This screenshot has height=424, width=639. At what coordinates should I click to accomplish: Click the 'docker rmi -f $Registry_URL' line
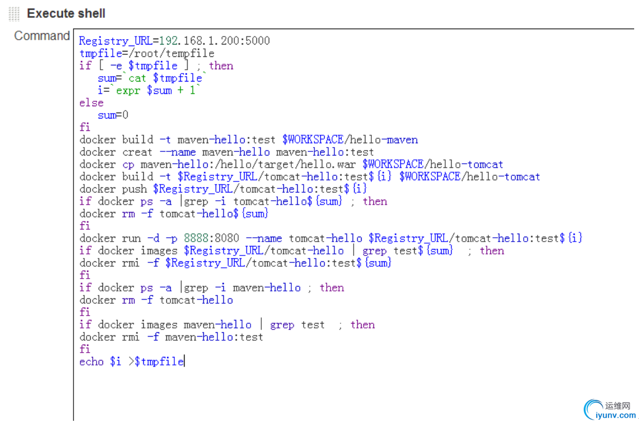click(235, 263)
